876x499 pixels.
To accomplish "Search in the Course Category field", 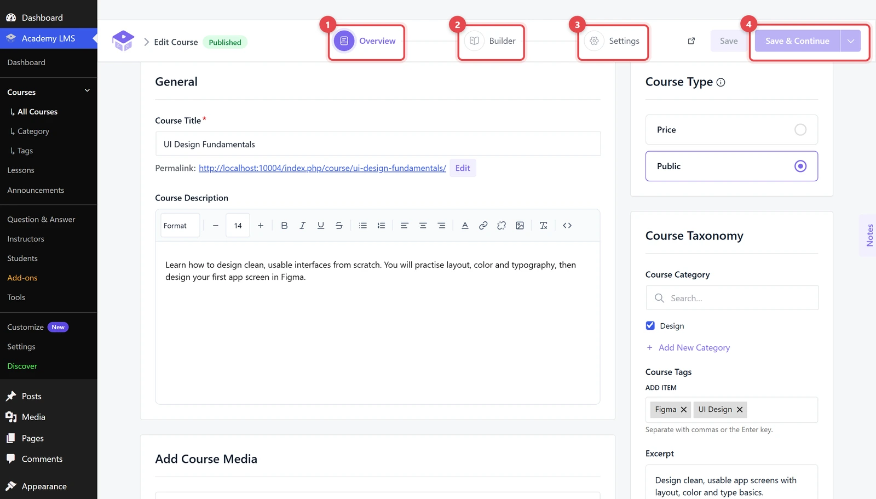I will [732, 298].
